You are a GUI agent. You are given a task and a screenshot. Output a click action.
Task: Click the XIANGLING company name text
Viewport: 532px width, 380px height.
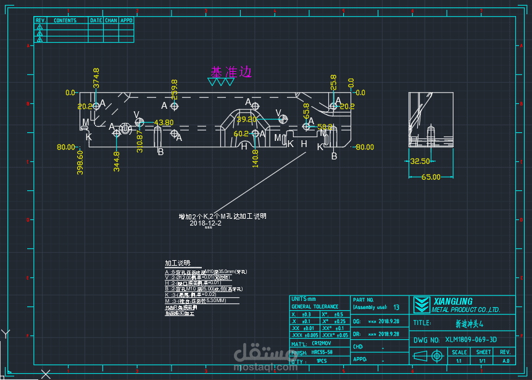pyautogui.click(x=453, y=302)
